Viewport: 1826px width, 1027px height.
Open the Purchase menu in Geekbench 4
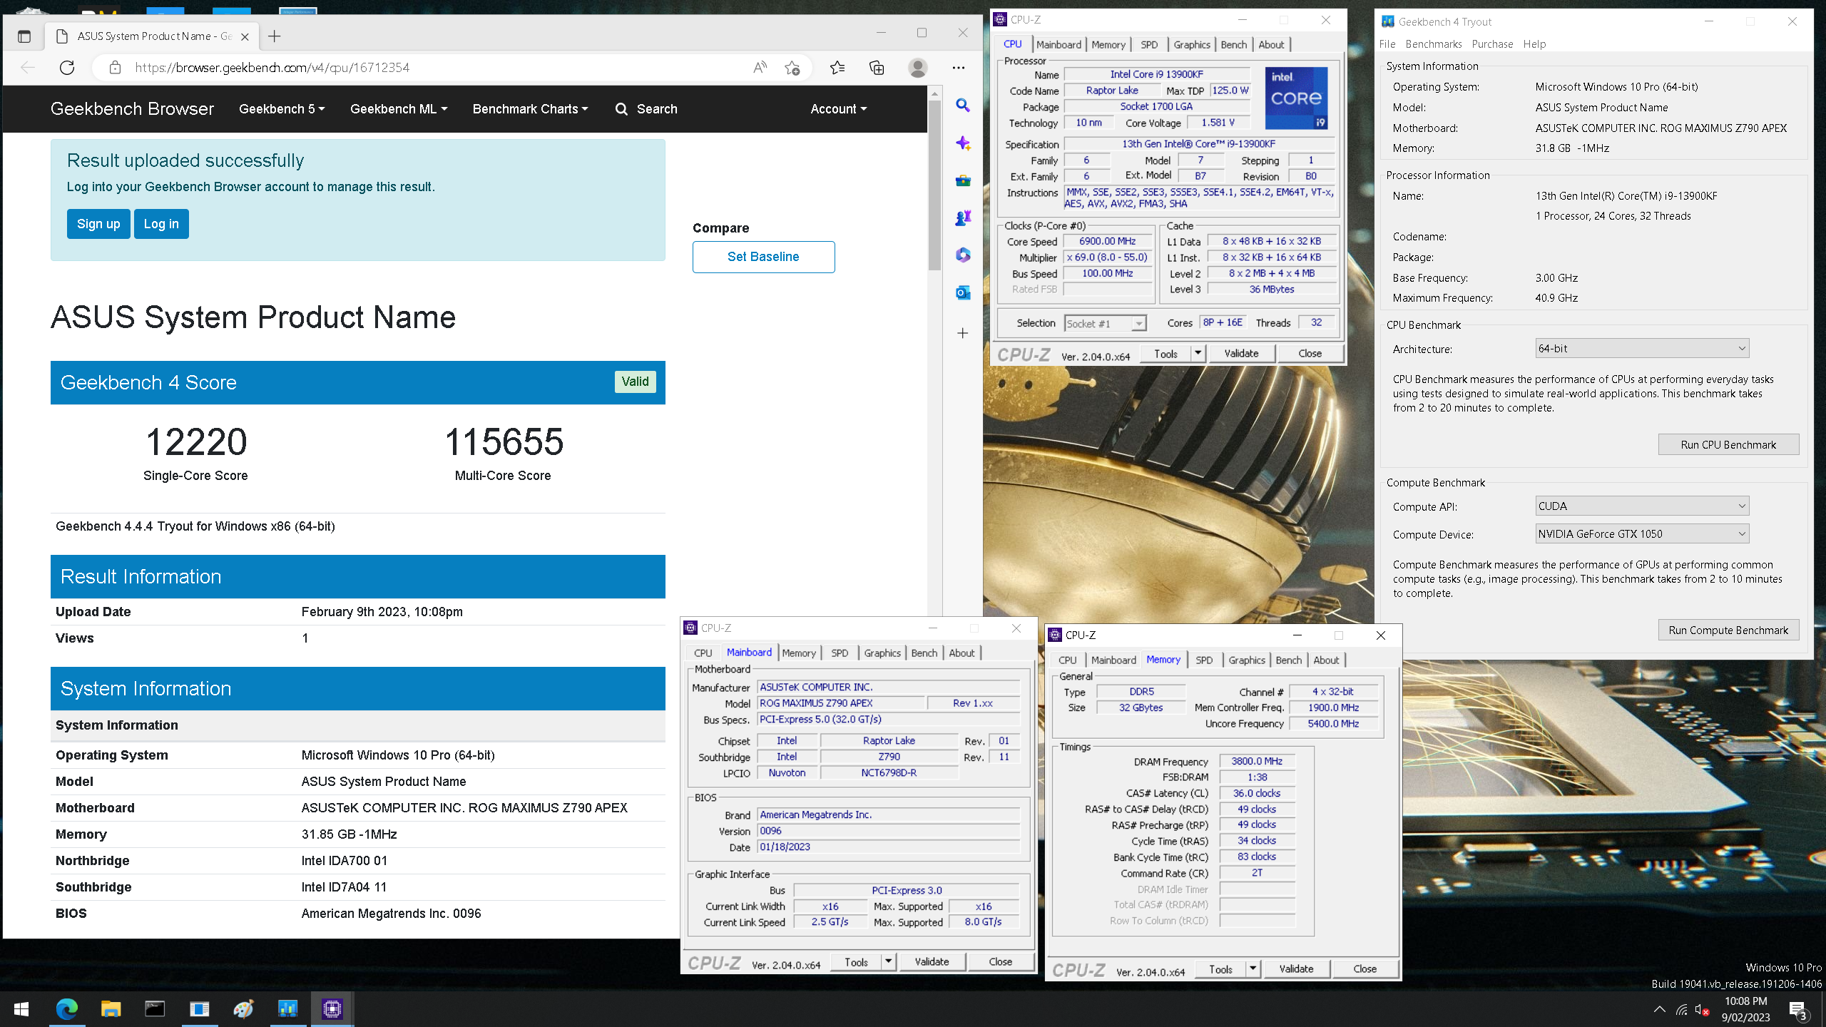1492,44
